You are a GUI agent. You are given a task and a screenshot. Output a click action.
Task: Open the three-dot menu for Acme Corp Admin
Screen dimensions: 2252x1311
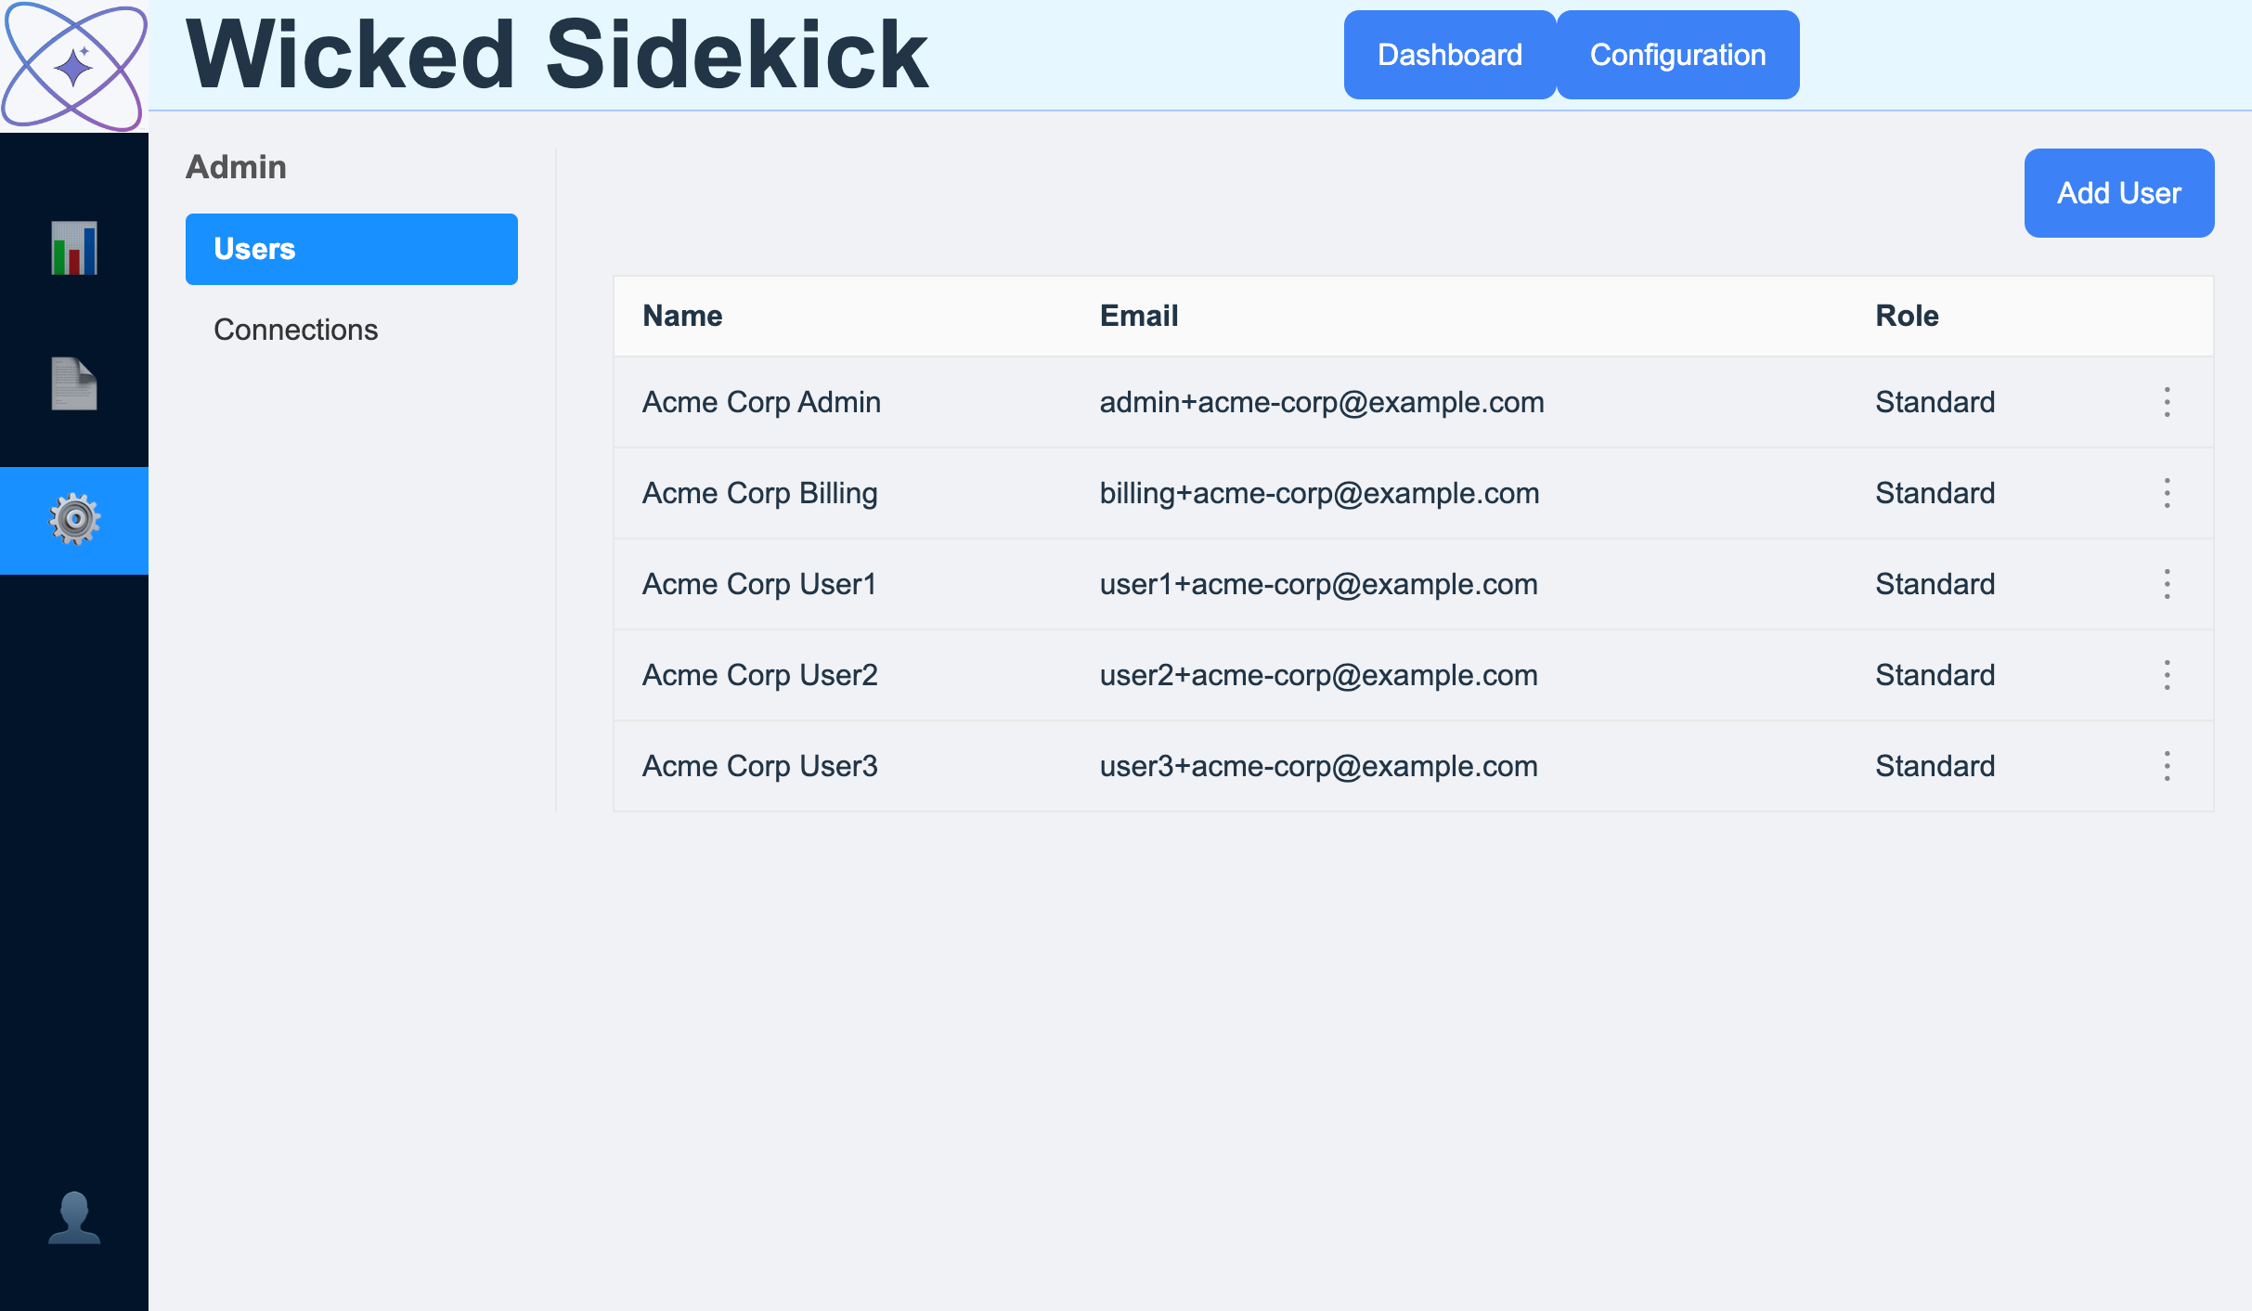point(2167,402)
